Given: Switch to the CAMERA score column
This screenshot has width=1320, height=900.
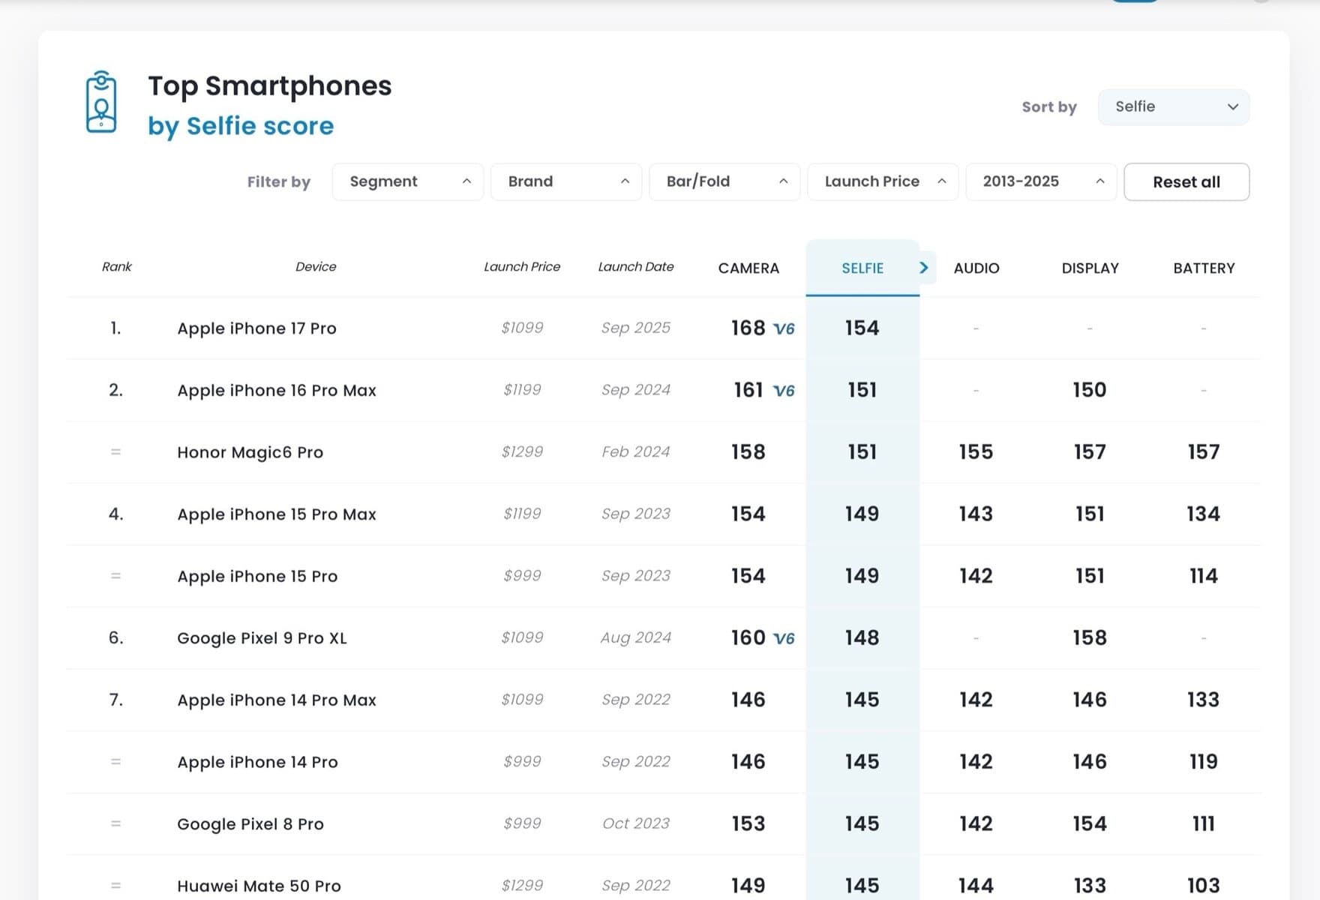Looking at the screenshot, I should pyautogui.click(x=748, y=268).
